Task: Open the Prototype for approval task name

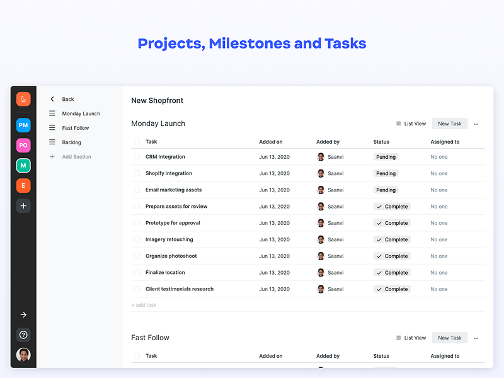Action: (173, 223)
